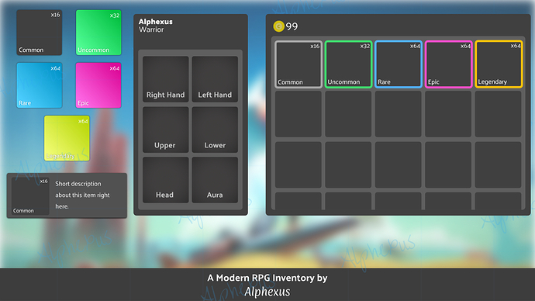This screenshot has height=301, width=535.
Task: Pick the blue Rare rarity swatch
Action: (40, 85)
